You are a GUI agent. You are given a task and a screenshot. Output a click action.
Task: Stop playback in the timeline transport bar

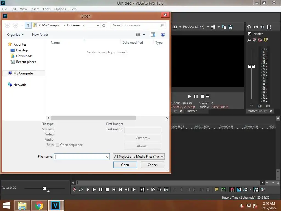(107, 190)
